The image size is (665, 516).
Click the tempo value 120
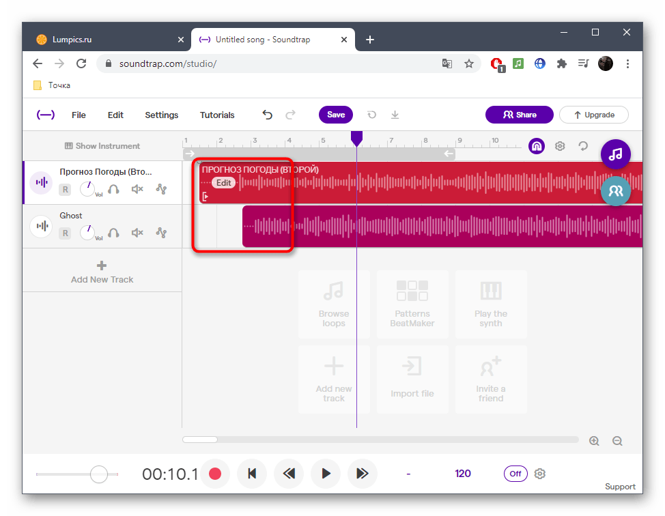tap(463, 474)
